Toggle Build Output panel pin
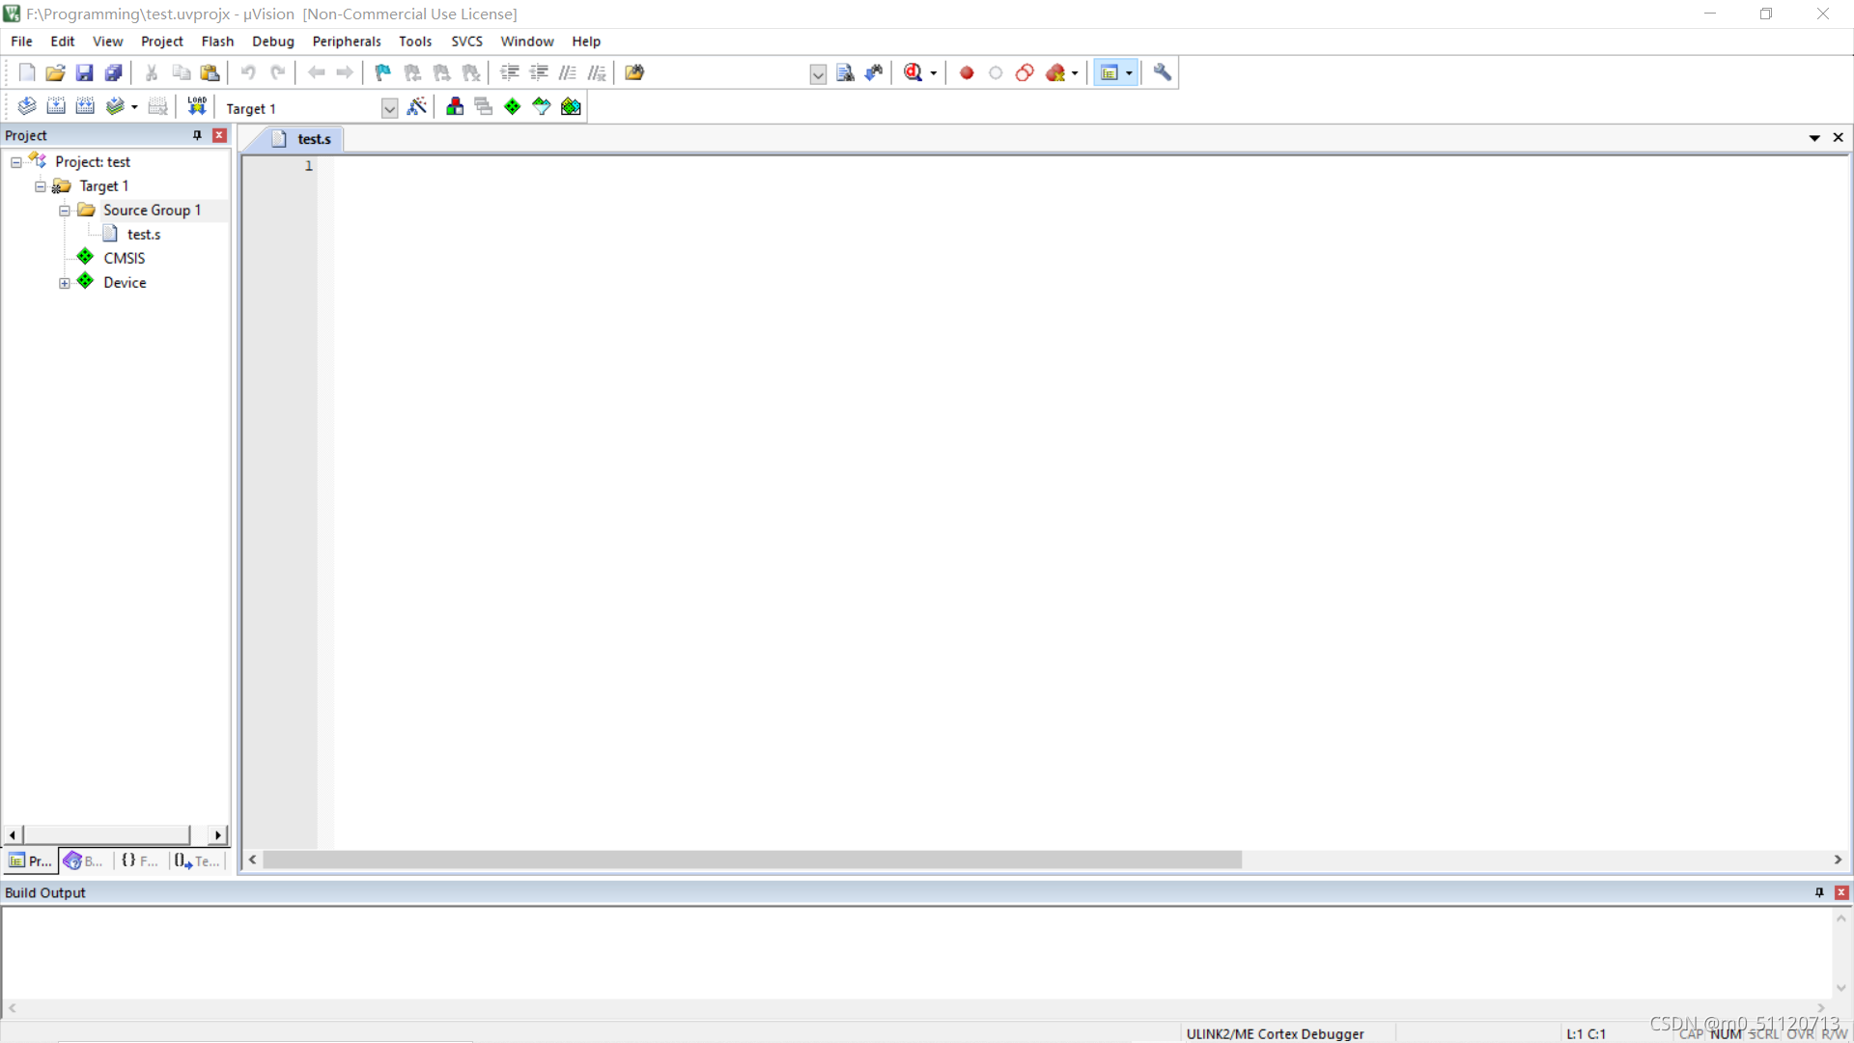The height and width of the screenshot is (1043, 1854). (1819, 892)
